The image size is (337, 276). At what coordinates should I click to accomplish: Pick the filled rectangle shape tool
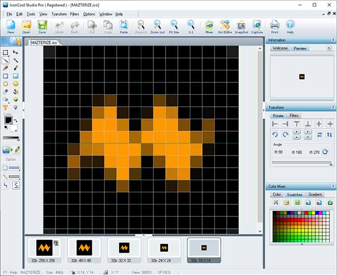tap(15, 76)
